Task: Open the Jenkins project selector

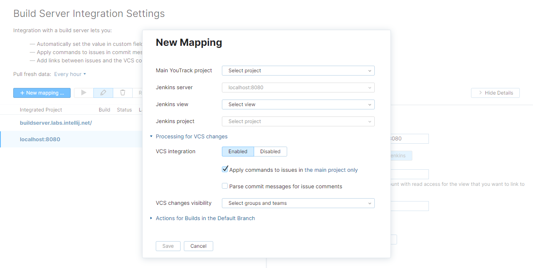Action: (298, 121)
